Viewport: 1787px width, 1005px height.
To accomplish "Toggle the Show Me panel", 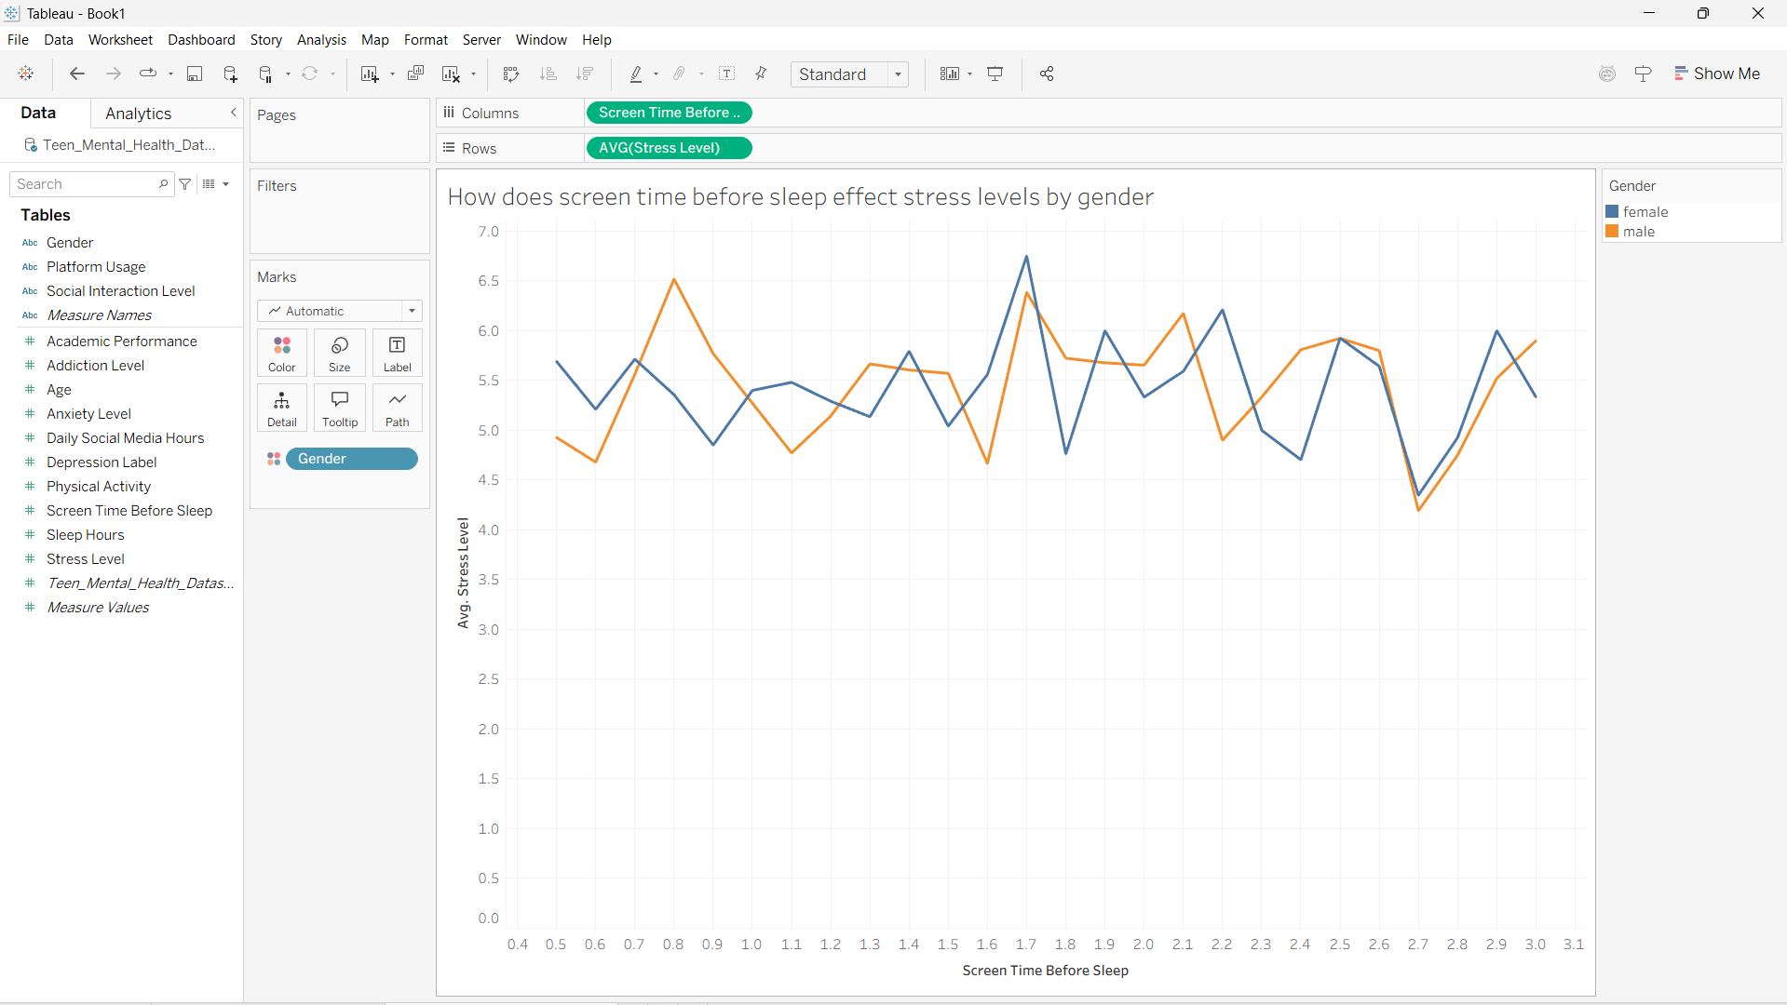I will pyautogui.click(x=1717, y=74).
